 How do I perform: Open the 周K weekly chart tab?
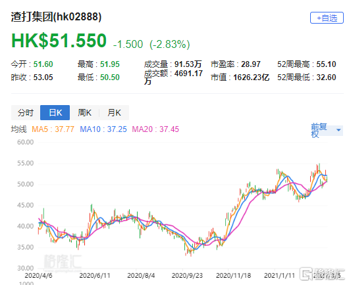[x=84, y=112]
